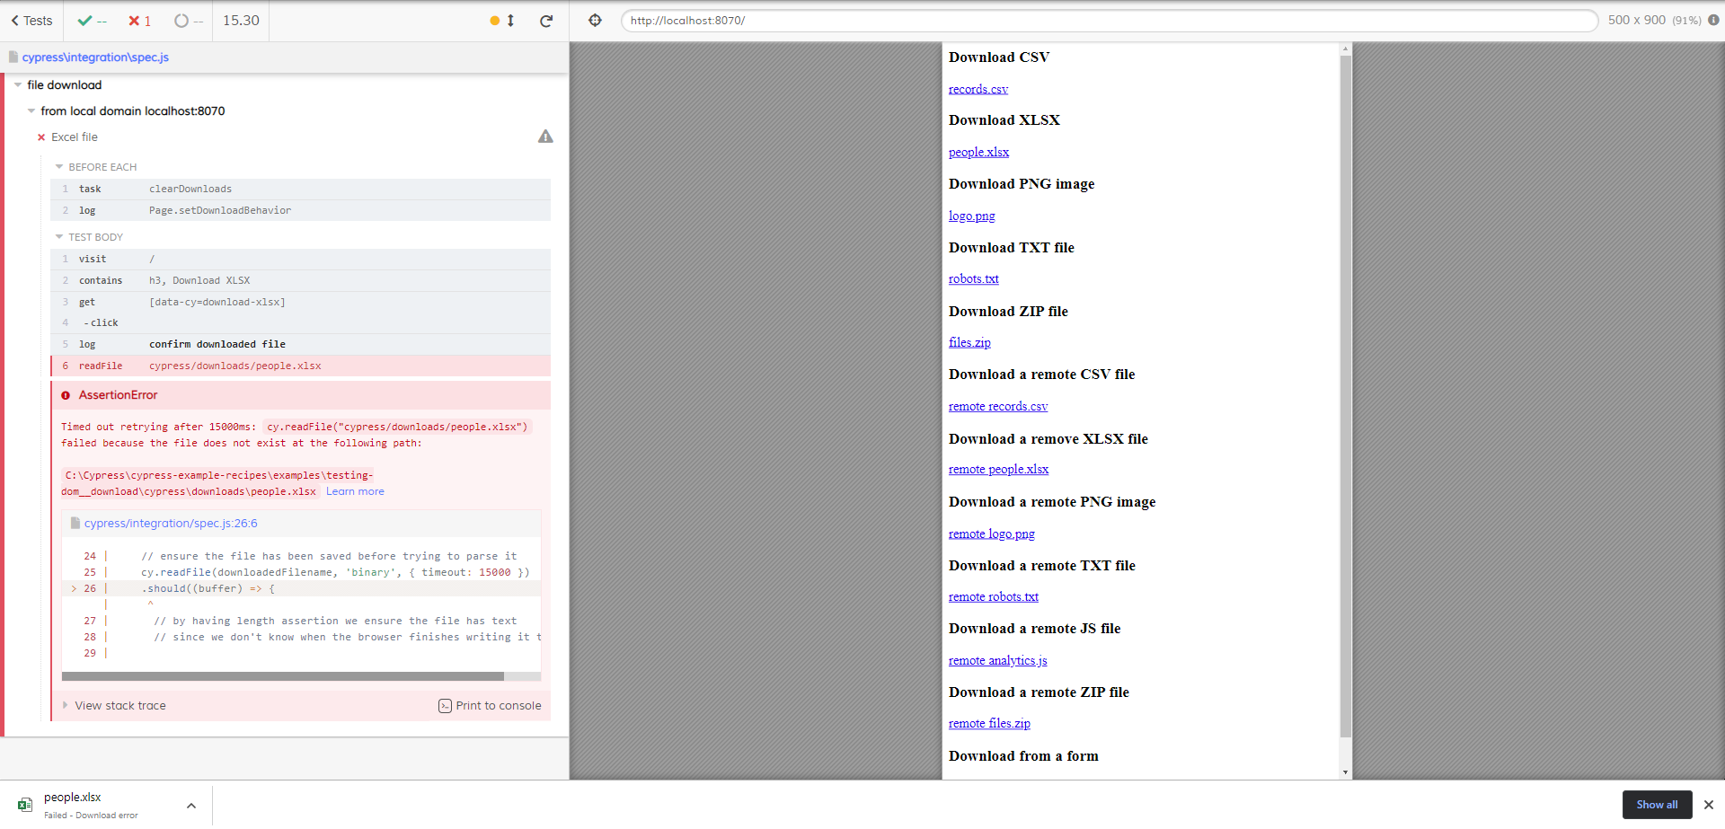Select the Page.setDownloadBehavior log command
The image size is (1725, 829).
coord(300,211)
